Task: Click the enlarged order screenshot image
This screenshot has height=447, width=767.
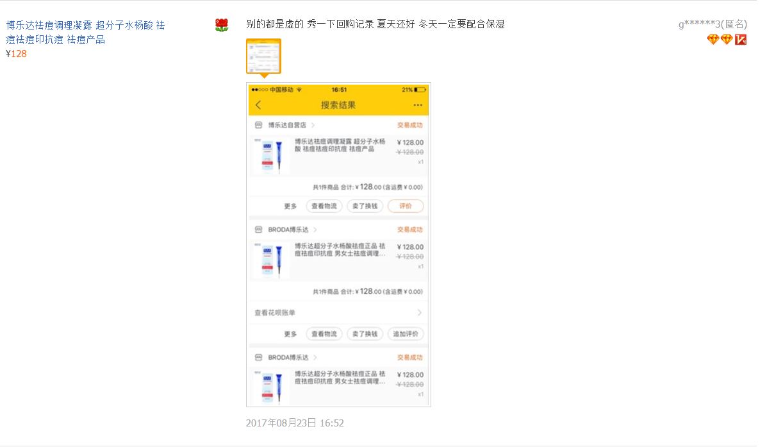Action: click(338, 245)
